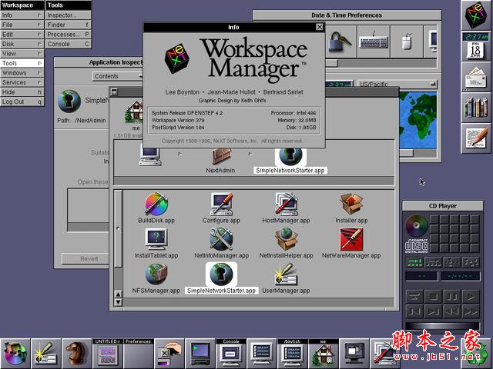Stop CD playback
Screen dimensions: 493x369
(433, 296)
